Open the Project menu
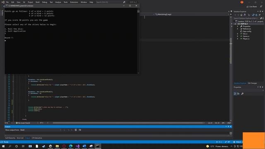 click(x=30, y=2)
